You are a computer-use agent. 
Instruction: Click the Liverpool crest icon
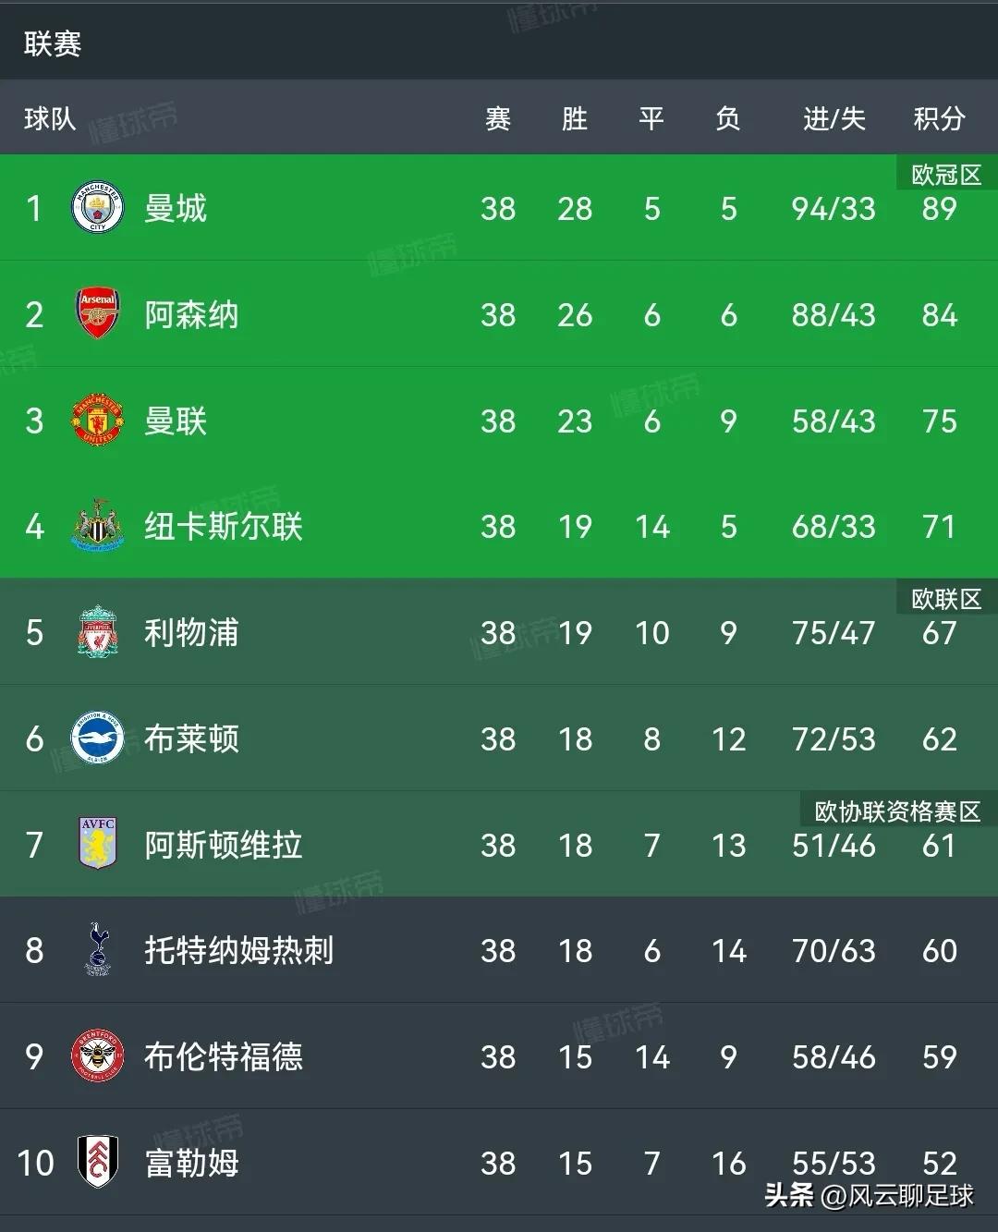[95, 633]
